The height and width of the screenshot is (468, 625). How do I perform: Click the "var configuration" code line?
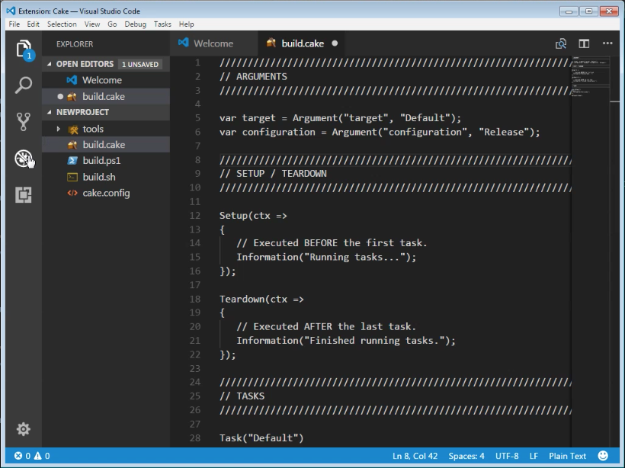click(380, 132)
